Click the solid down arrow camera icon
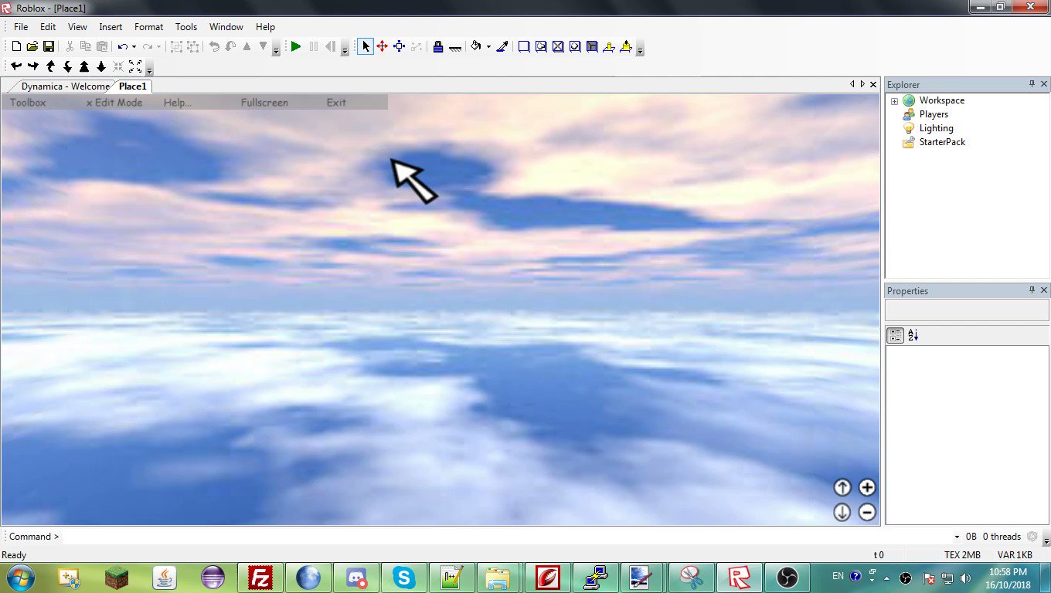 [x=101, y=66]
